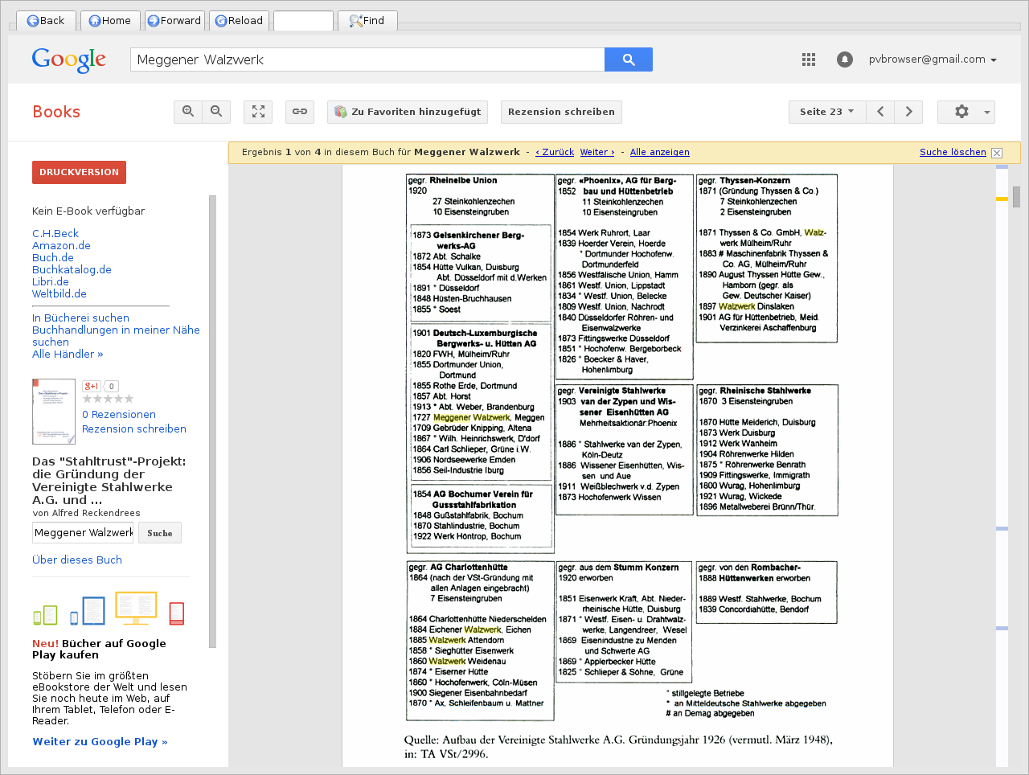Click the yellow result marker in scrollbar
The image size is (1029, 775).
1002,198
